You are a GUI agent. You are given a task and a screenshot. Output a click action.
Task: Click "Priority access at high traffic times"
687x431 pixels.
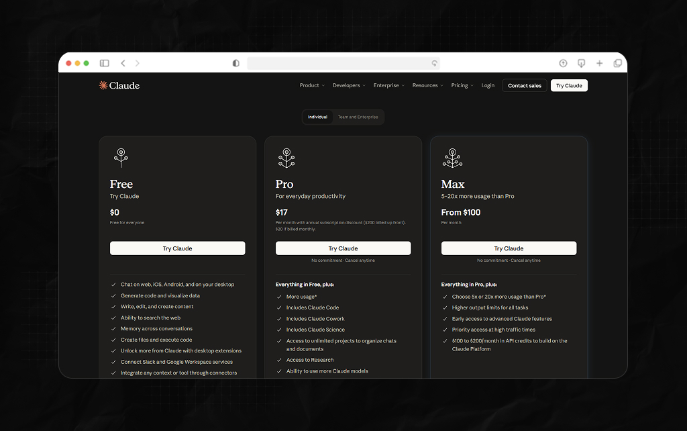[x=493, y=330]
